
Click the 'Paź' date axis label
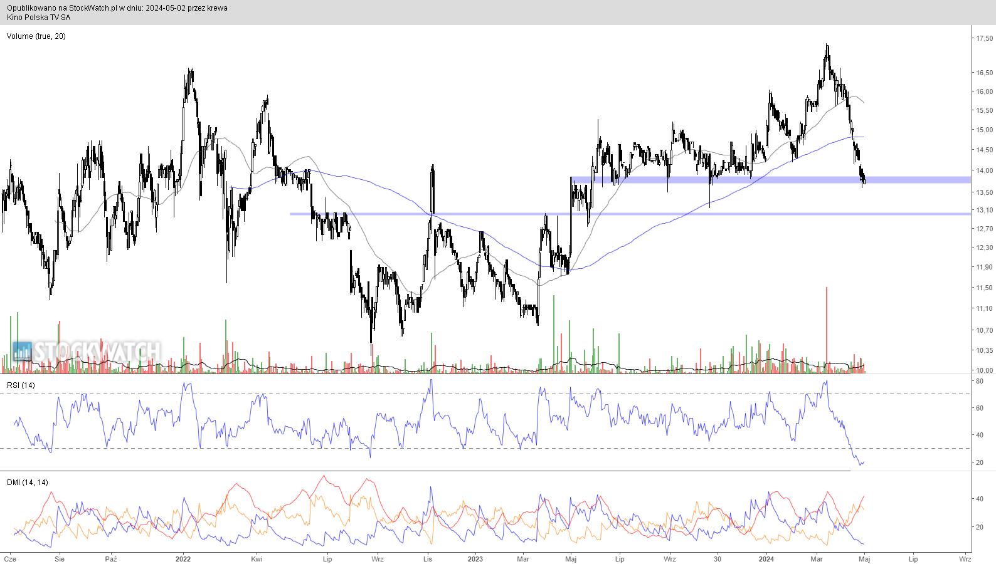point(111,558)
